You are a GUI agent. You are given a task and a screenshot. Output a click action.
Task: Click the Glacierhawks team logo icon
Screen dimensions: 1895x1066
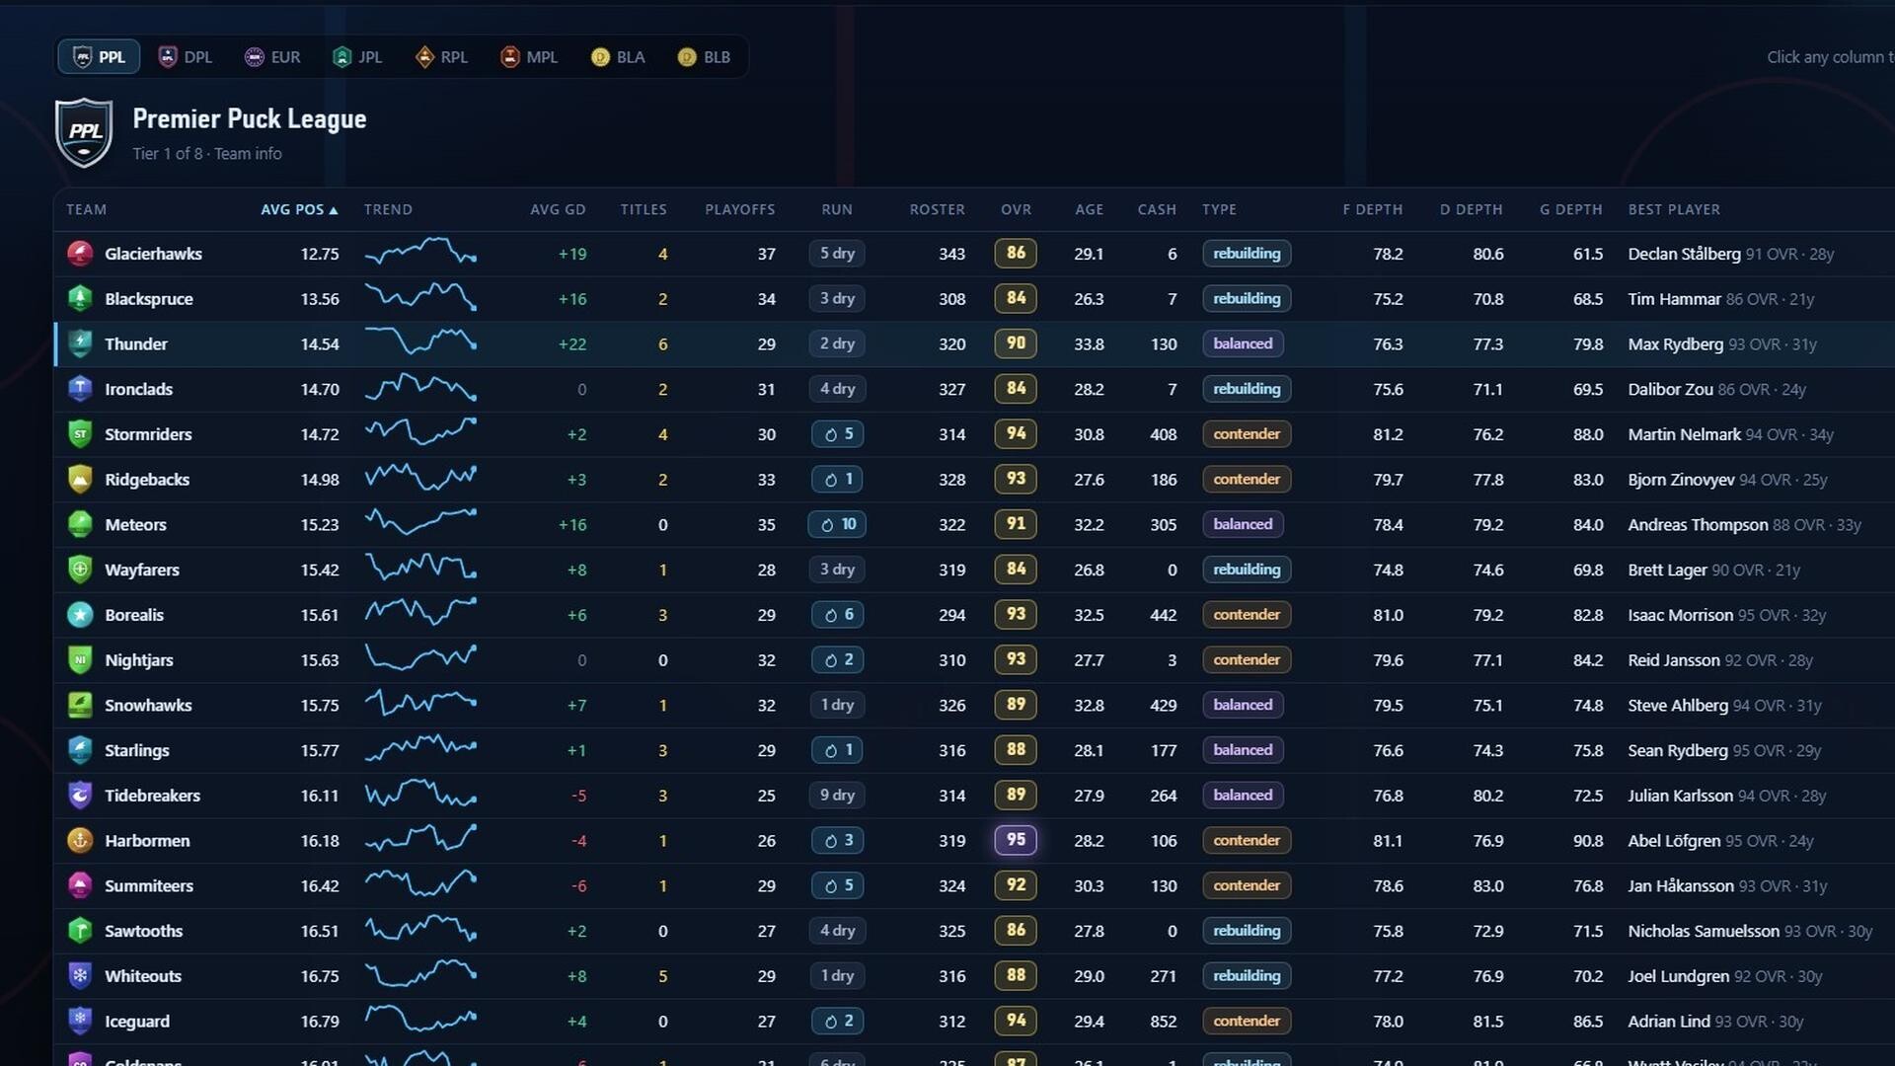tap(80, 254)
